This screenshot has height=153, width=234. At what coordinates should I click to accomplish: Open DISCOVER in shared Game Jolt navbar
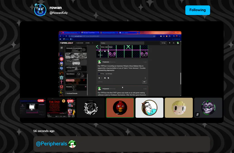(x=80, y=43)
